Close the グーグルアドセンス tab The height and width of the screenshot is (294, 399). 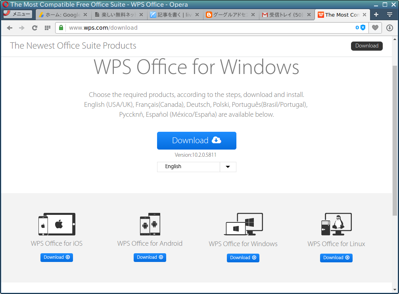click(253, 15)
